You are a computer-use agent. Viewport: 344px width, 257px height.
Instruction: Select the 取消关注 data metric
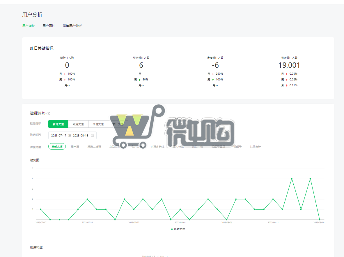pyautogui.click(x=78, y=124)
